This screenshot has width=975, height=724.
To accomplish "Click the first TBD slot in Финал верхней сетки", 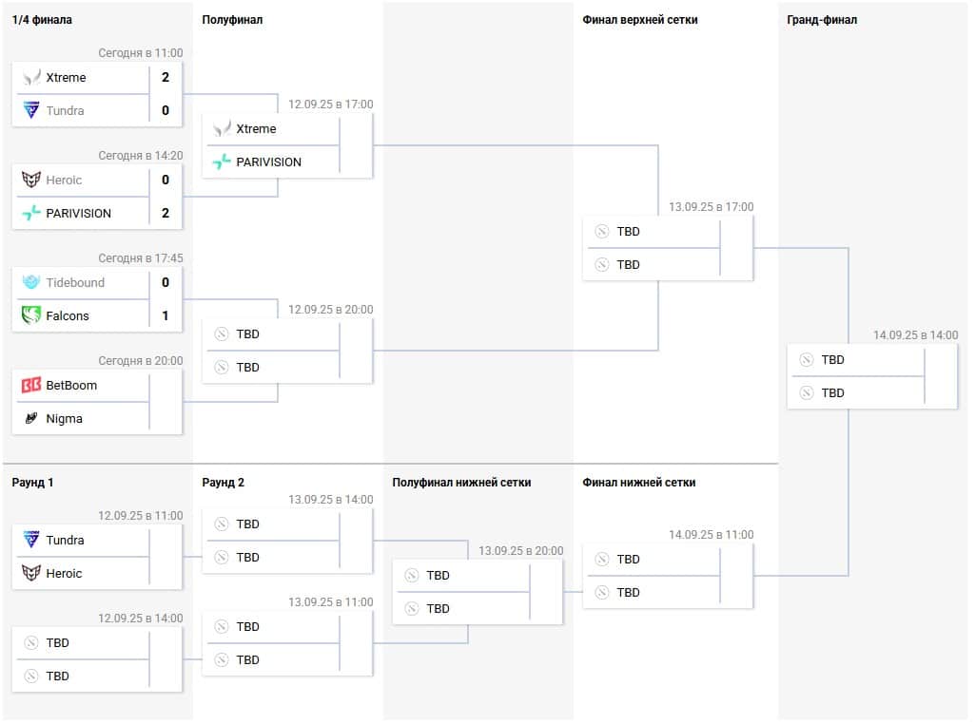I will tap(628, 232).
